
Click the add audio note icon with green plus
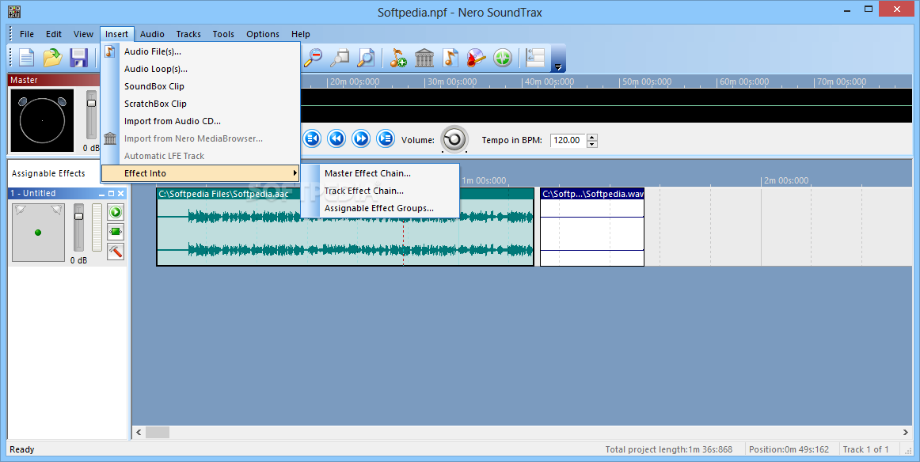click(x=398, y=58)
